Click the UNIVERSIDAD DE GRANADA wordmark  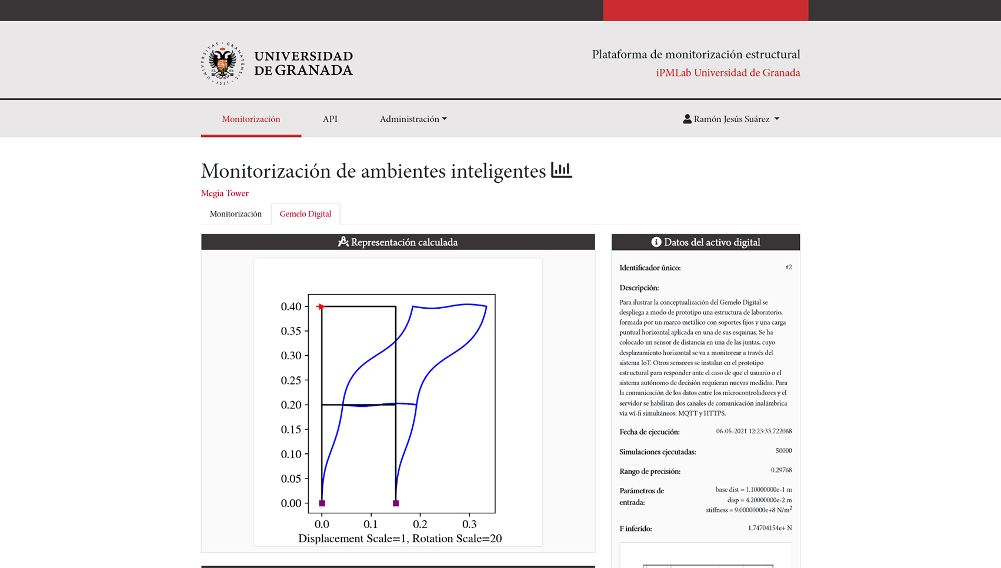[303, 64]
